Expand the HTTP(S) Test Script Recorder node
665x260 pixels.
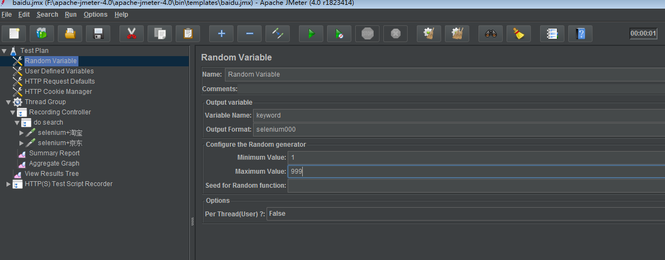8,184
